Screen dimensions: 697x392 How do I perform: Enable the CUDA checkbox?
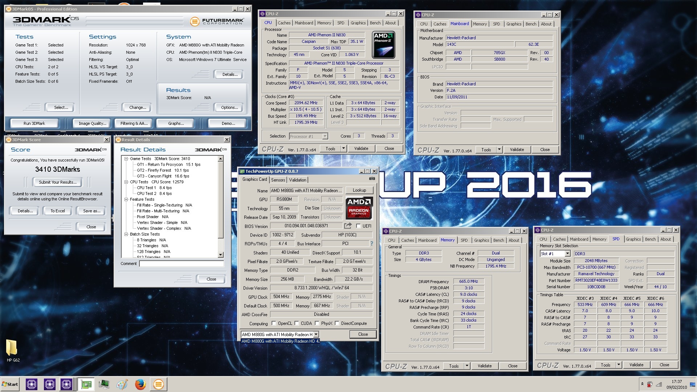click(x=297, y=323)
